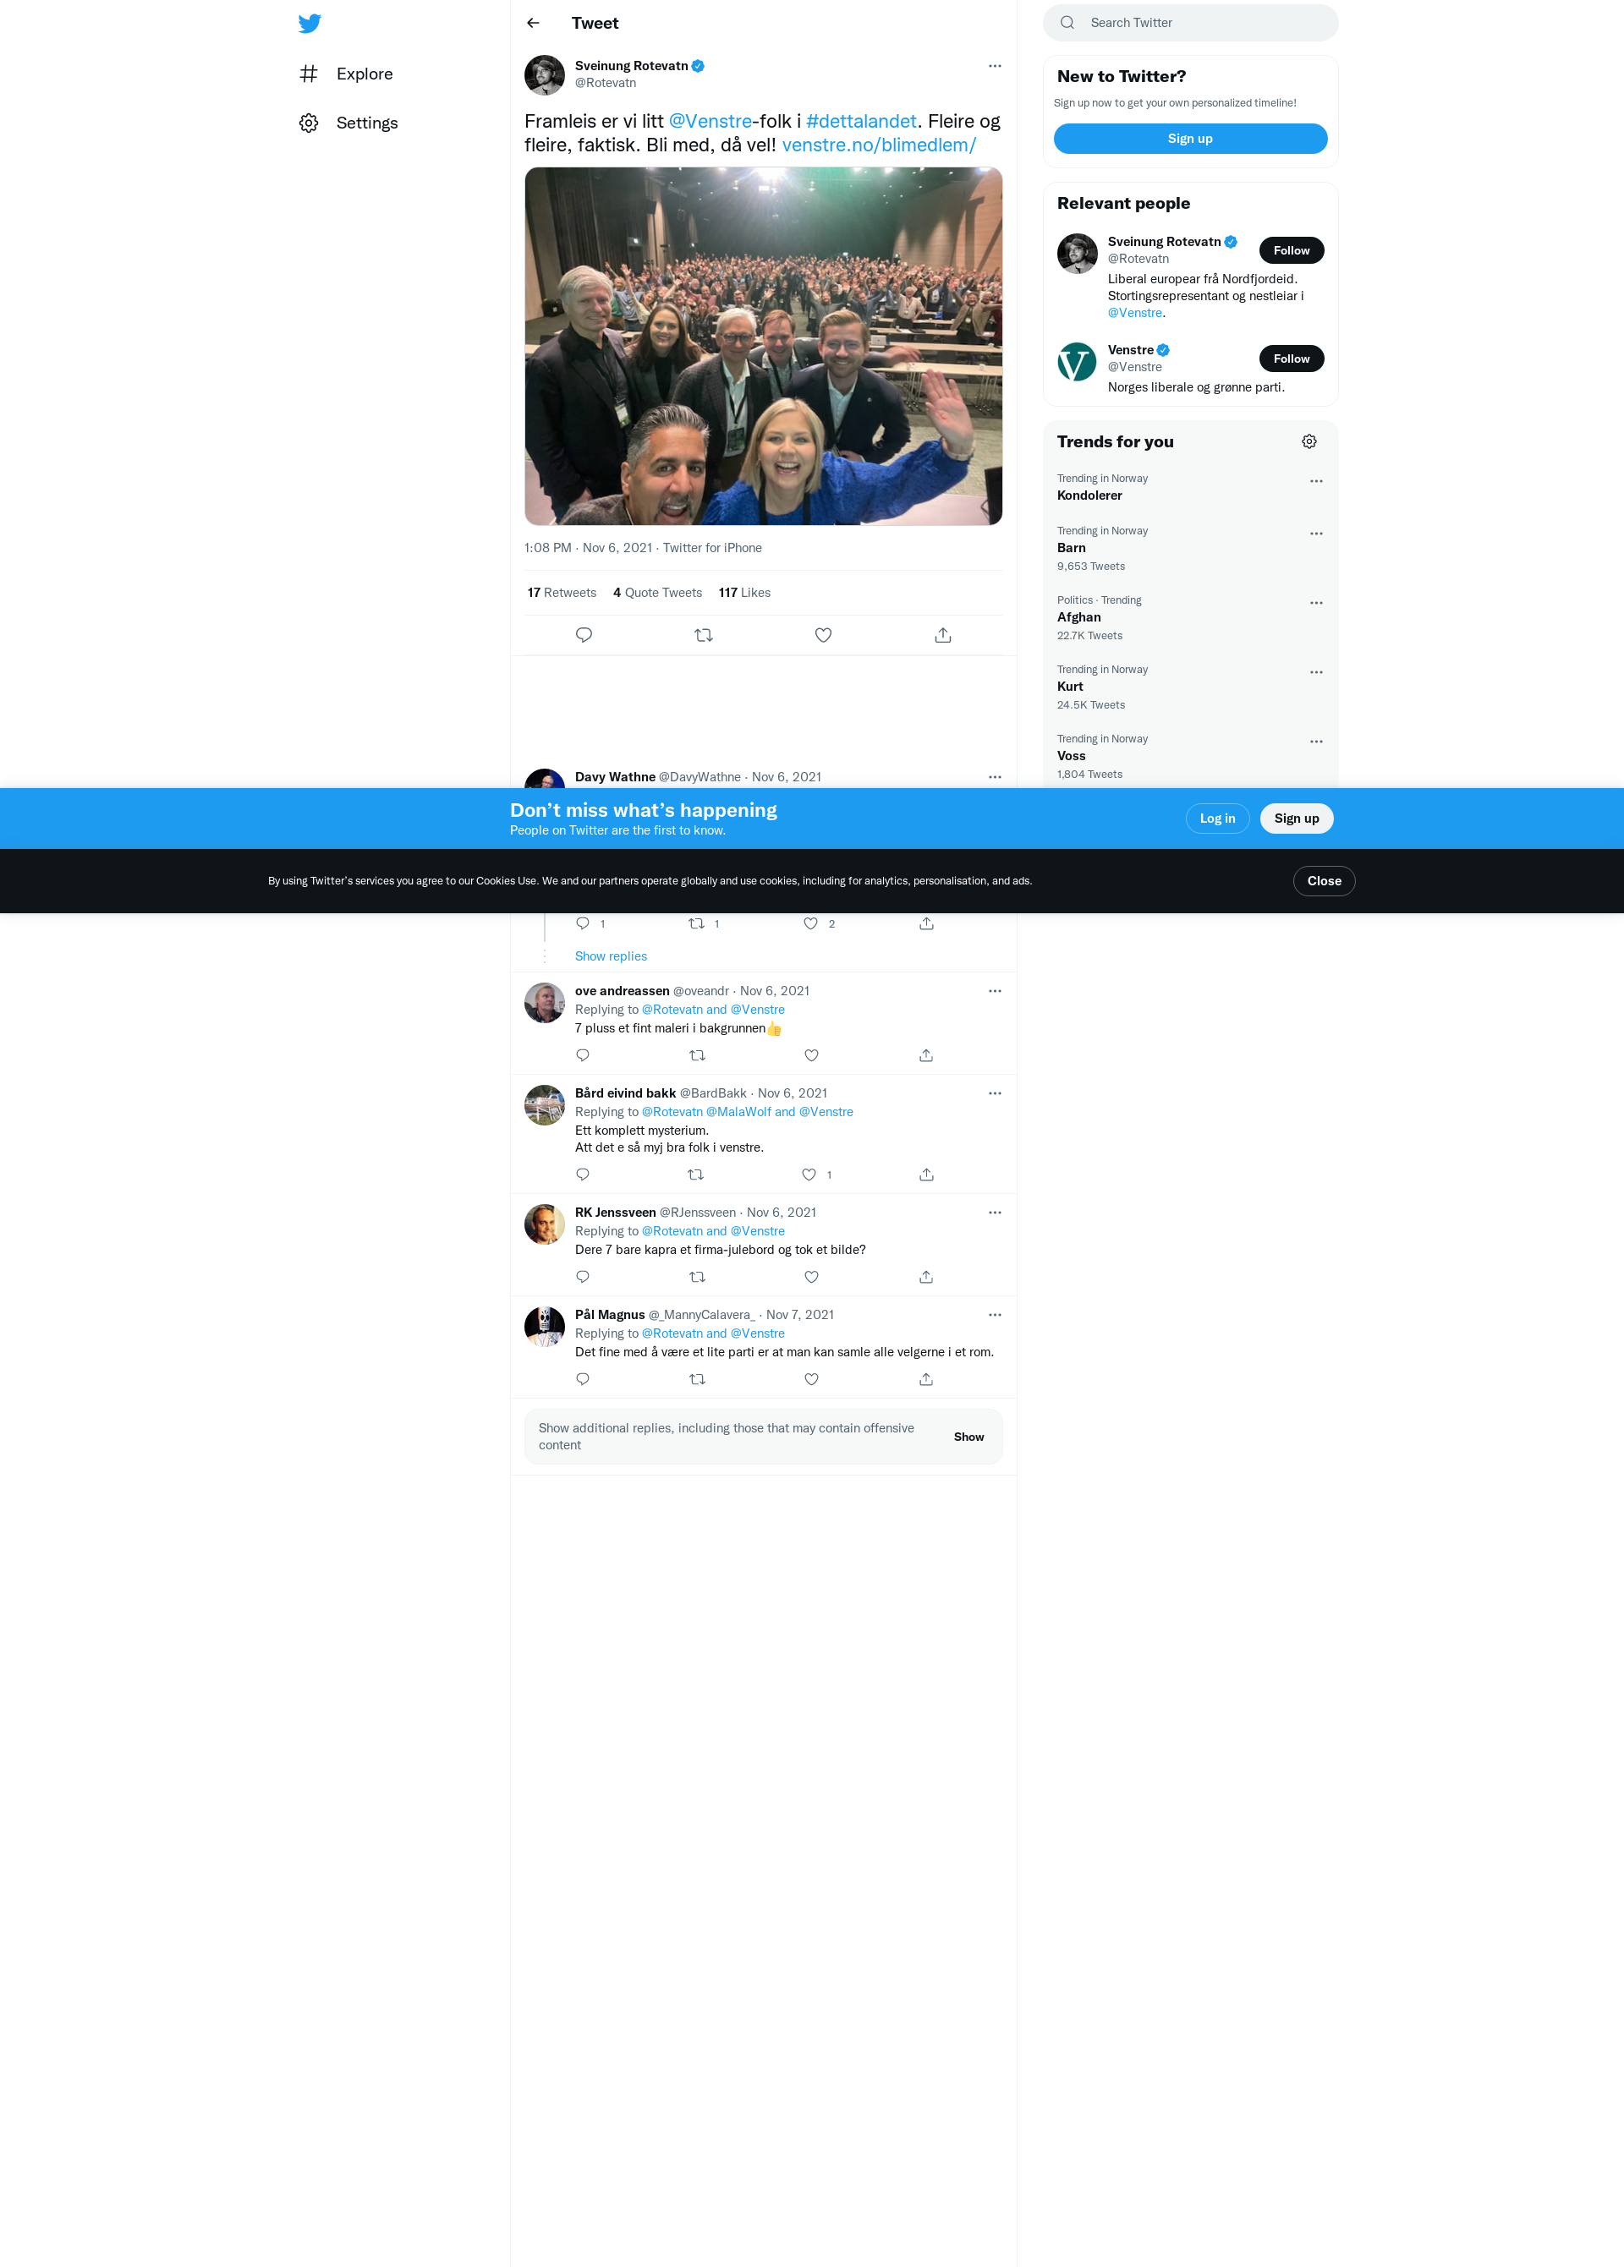Open @Venstre link in Rotevatn's bio
1624x2267 pixels.
click(x=1134, y=313)
